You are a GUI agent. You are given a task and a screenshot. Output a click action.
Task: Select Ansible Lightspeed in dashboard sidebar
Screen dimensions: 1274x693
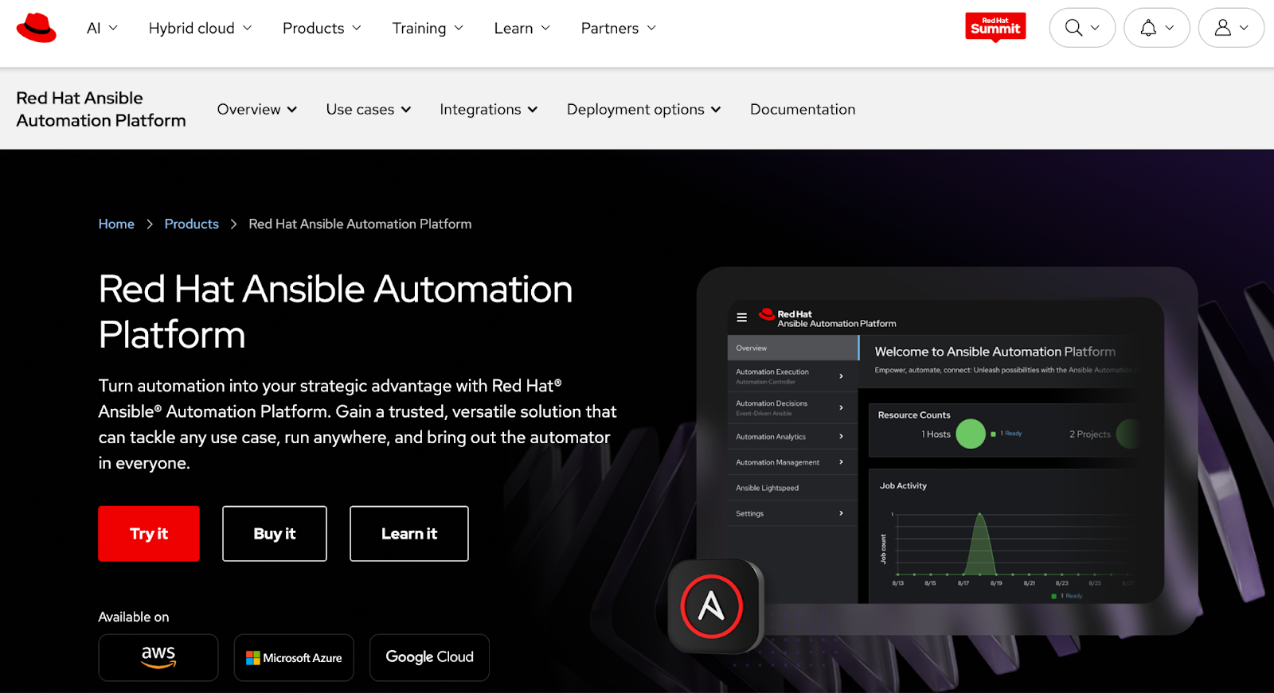[x=793, y=488]
